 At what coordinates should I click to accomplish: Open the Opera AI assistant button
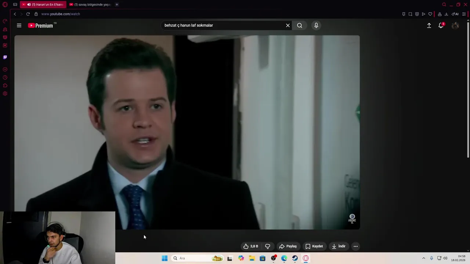[455, 14]
